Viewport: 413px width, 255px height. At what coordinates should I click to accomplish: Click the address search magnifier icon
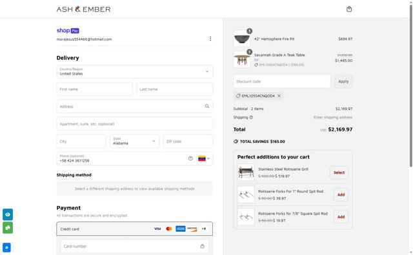207,106
